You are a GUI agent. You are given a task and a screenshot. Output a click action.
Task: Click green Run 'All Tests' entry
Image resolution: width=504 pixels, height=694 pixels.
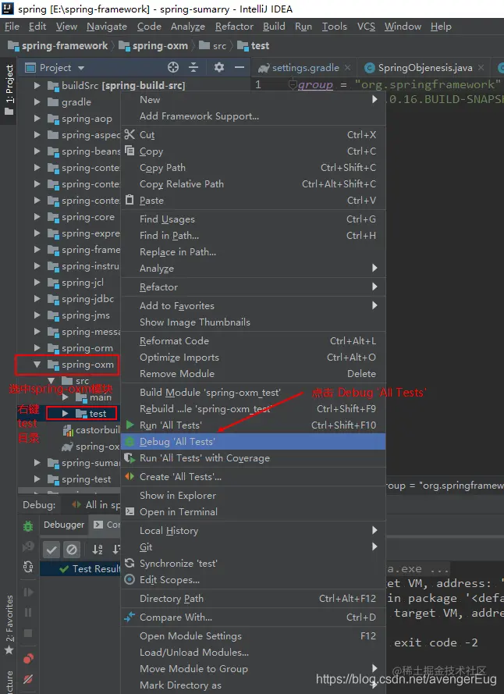pyautogui.click(x=253, y=425)
